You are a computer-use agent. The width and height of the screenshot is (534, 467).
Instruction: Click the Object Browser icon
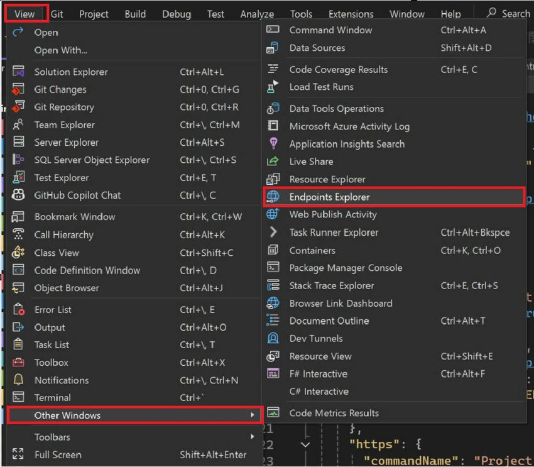pos(18,288)
